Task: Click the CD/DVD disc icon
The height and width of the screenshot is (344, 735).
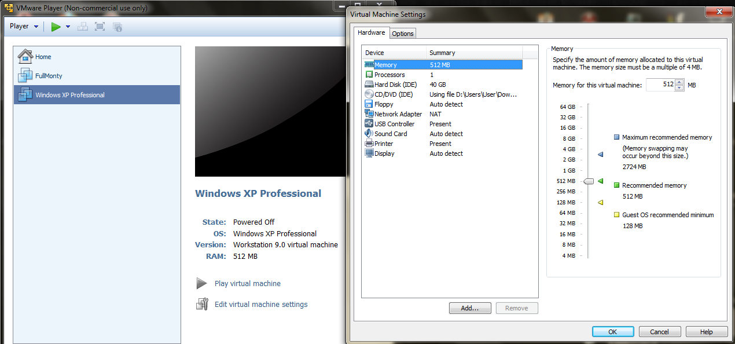Action: point(369,94)
